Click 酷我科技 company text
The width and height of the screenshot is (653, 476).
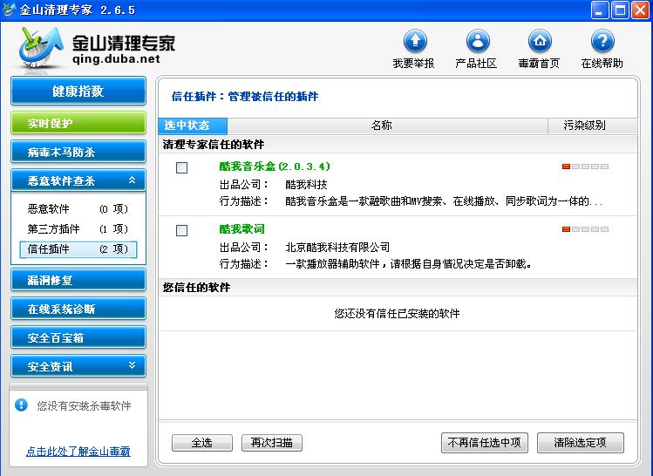pyautogui.click(x=306, y=185)
